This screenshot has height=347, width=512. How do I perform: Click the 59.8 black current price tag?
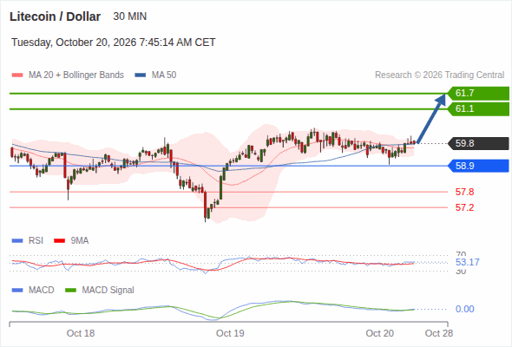coord(478,143)
